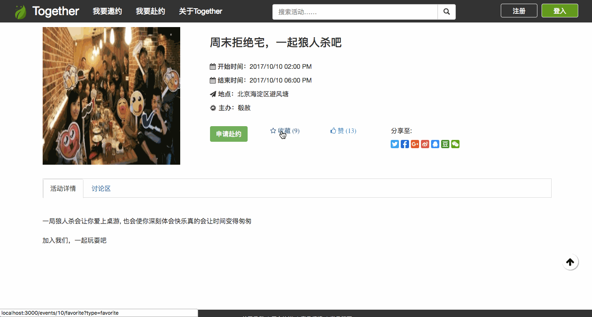This screenshot has height=317, width=592.
Task: Switch to the 活动详情 tab
Action: [x=63, y=189]
